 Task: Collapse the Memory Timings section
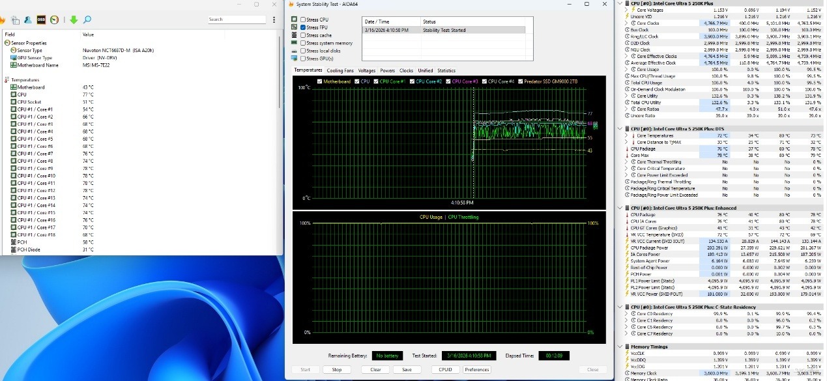point(619,346)
